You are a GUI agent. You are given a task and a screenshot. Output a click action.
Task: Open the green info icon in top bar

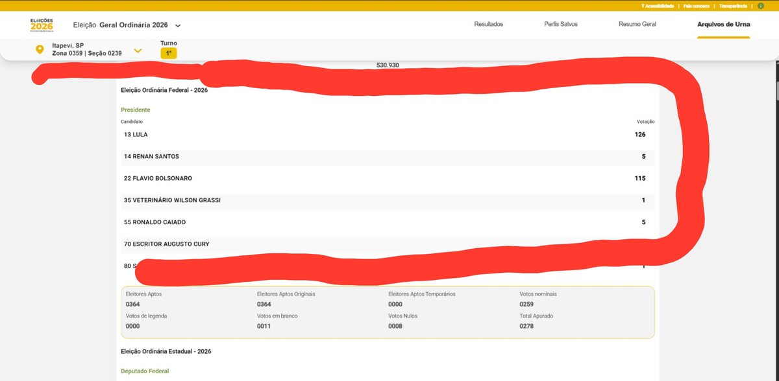[x=760, y=6]
